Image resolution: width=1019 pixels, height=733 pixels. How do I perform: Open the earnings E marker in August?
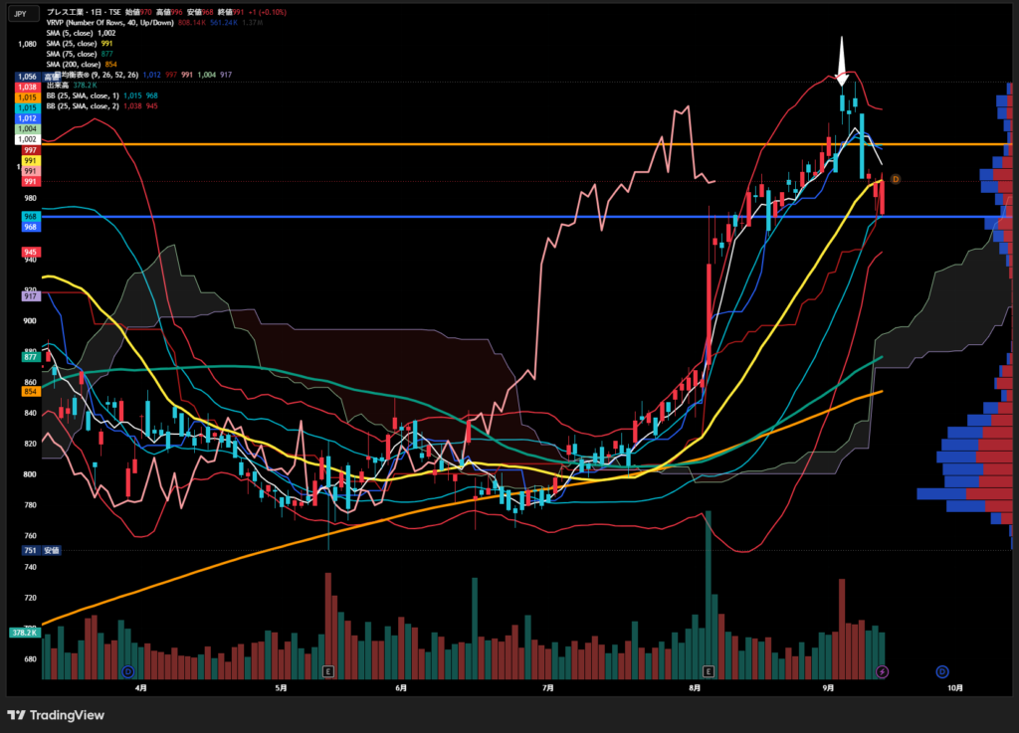709,671
